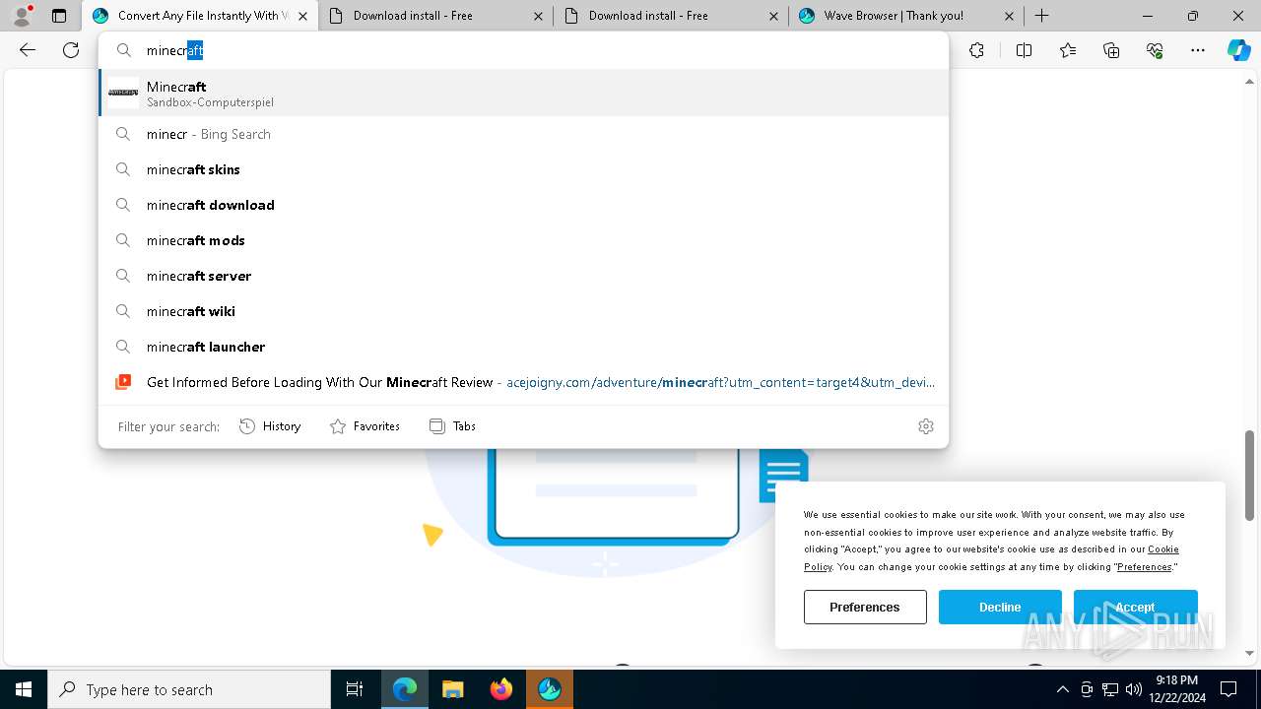Open the volume speaker tray icon
Screen dimensions: 1261x709
coord(1134,689)
